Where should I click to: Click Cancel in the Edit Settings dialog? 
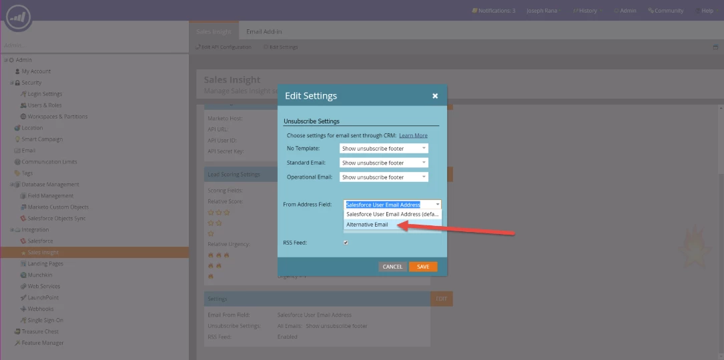392,267
